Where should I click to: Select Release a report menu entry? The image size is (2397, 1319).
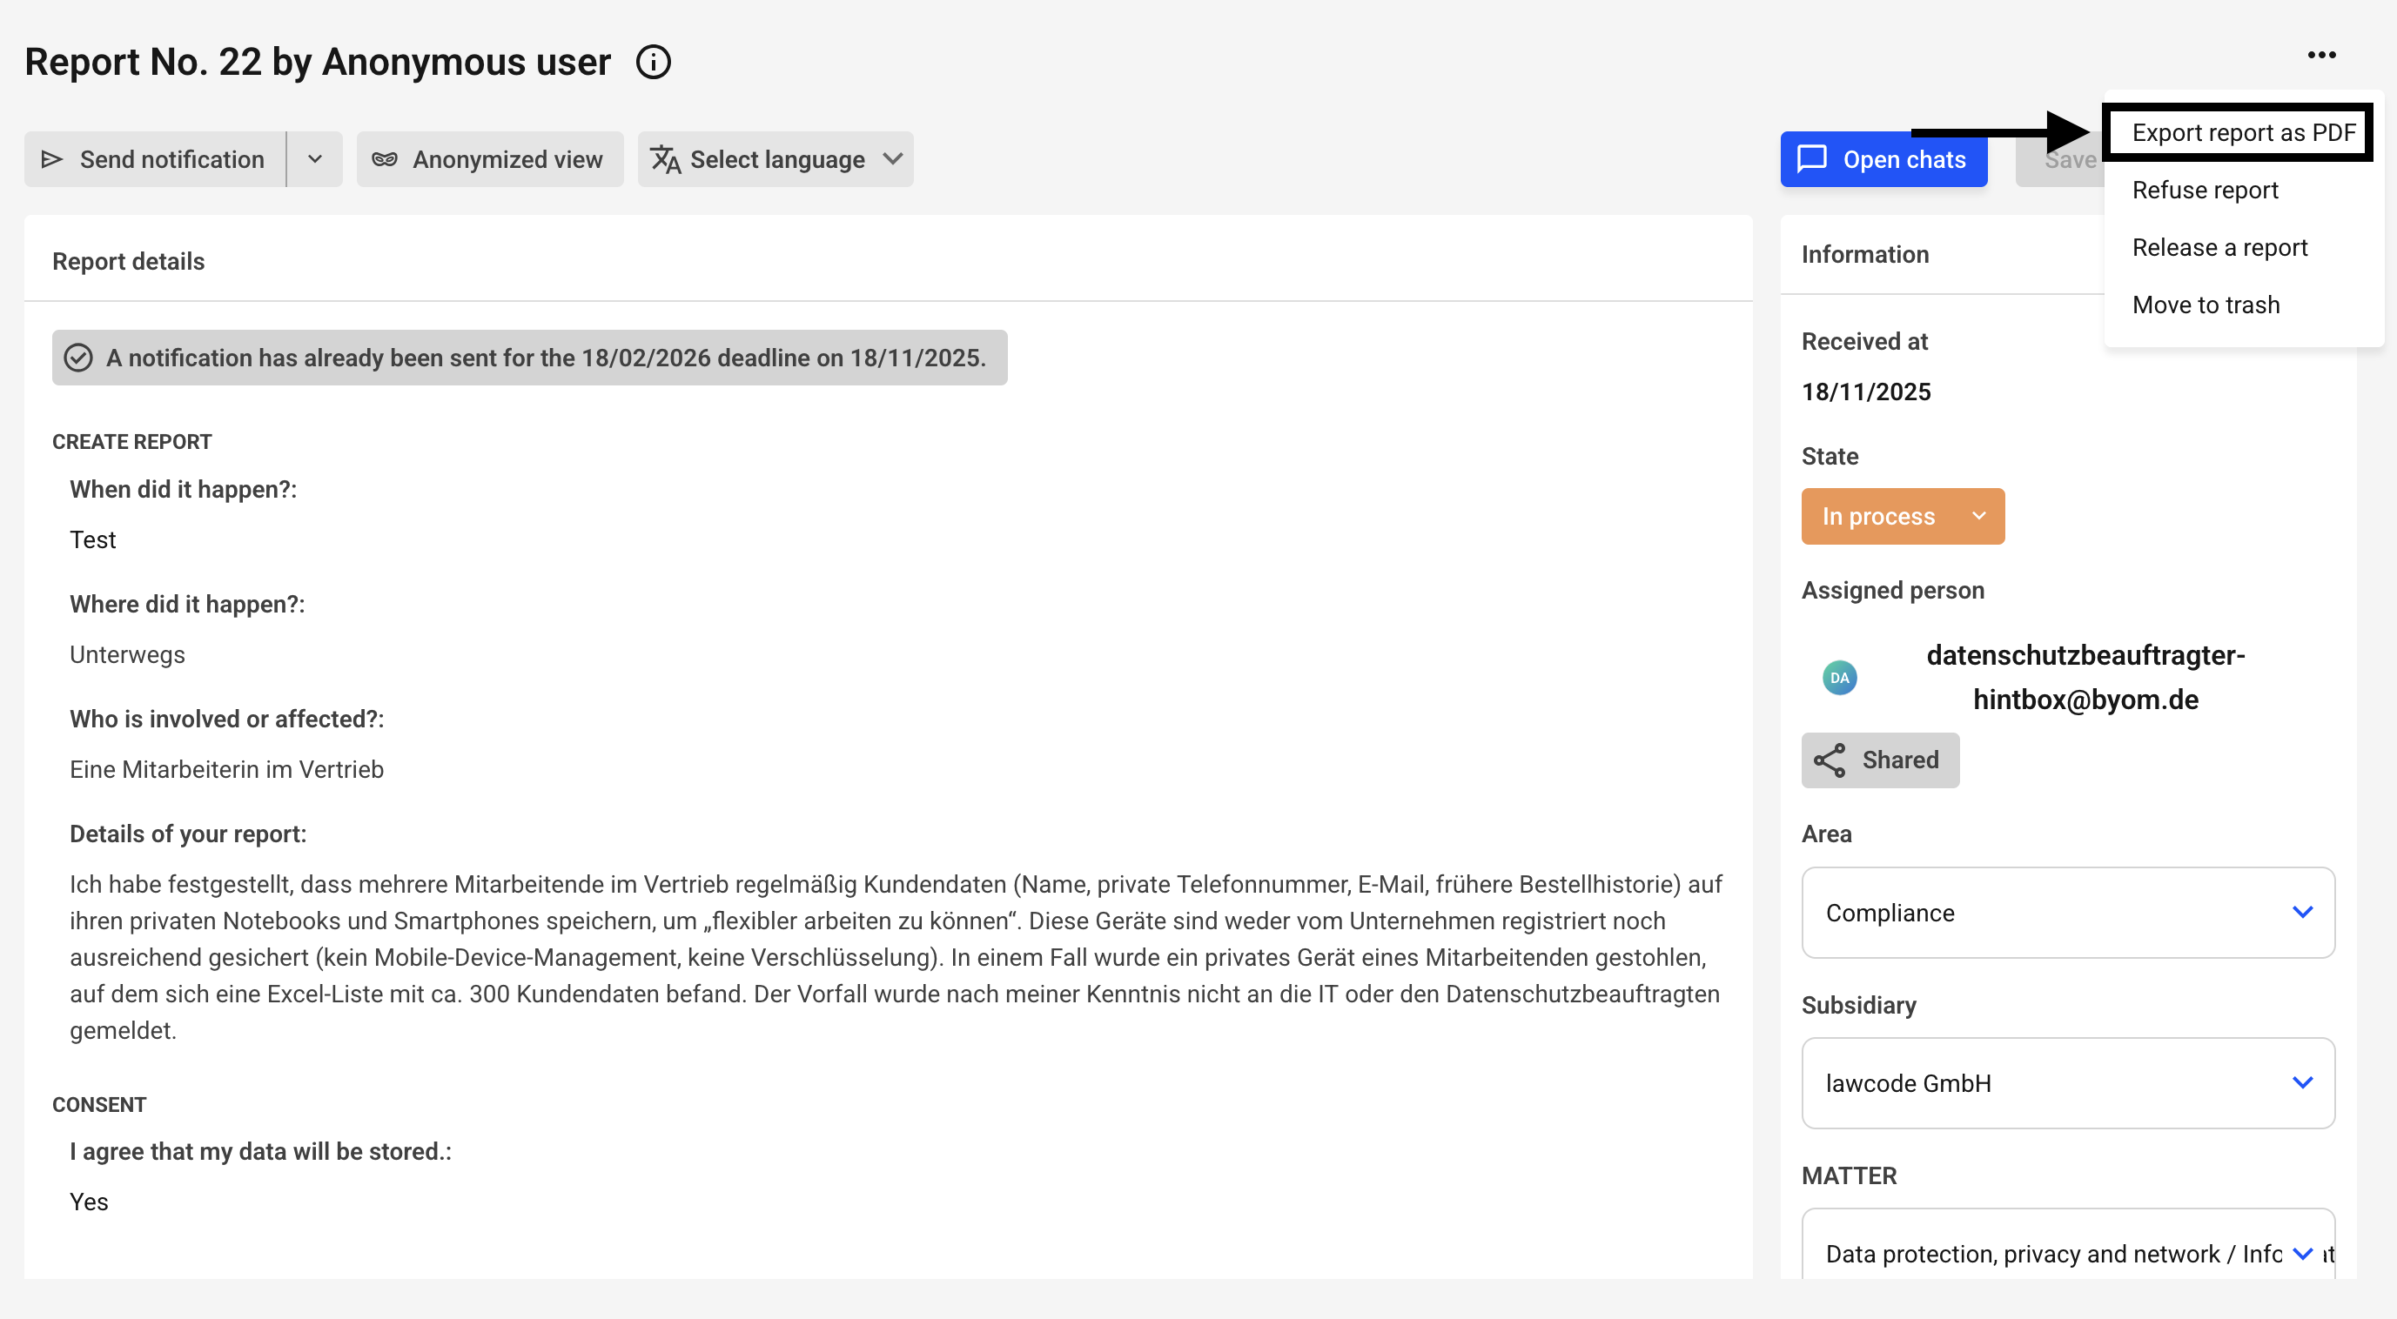pyautogui.click(x=2219, y=247)
